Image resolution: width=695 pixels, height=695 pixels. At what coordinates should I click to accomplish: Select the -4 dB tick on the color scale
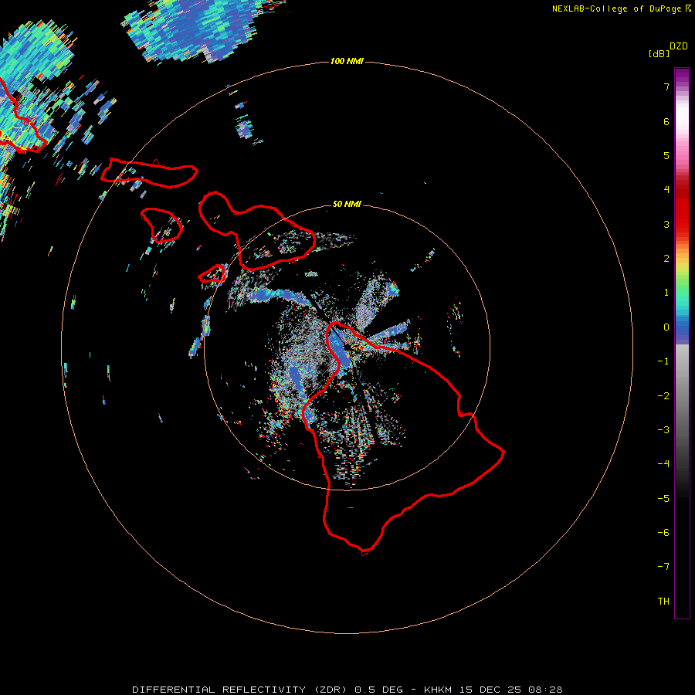(x=663, y=464)
